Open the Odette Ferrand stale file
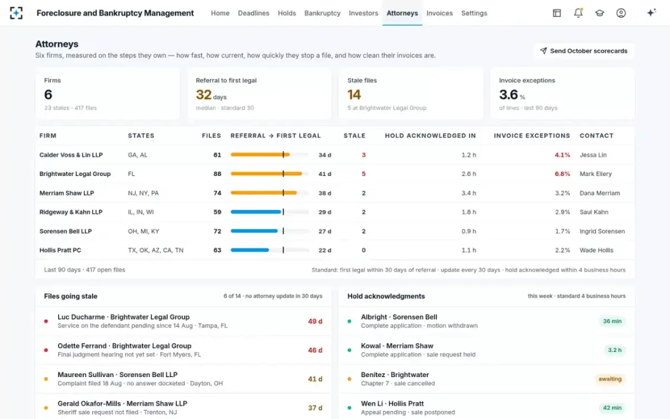 [183, 350]
